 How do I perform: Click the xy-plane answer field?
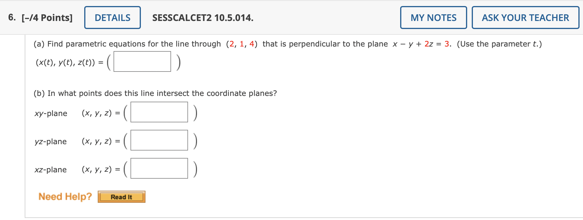tap(159, 112)
